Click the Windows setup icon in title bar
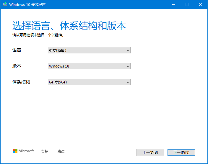Screen dimensions: 208x164 click(x=5, y=5)
